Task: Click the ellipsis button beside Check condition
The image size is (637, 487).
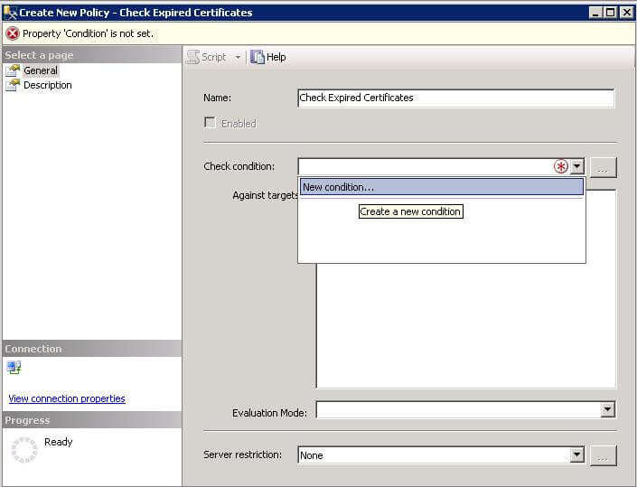Action: (x=604, y=168)
